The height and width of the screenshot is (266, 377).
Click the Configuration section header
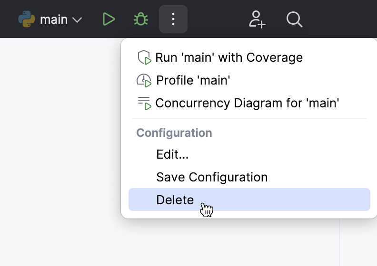pos(174,133)
